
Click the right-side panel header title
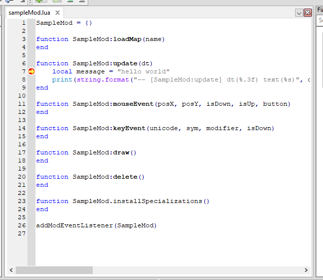coord(319,10)
